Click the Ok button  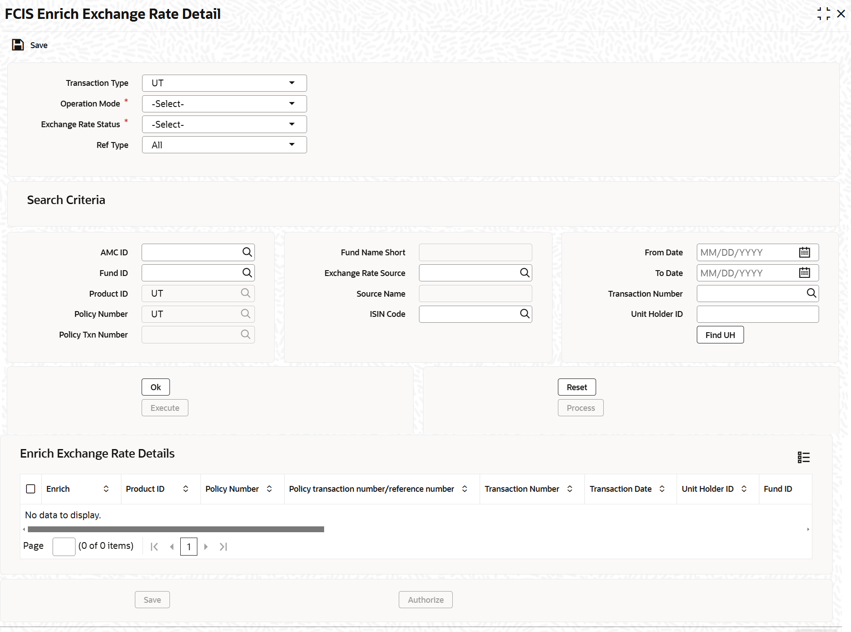pyautogui.click(x=156, y=387)
